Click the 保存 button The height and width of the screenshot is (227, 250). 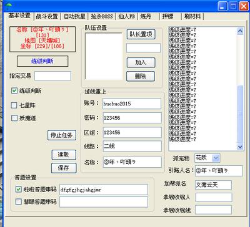pos(64,168)
